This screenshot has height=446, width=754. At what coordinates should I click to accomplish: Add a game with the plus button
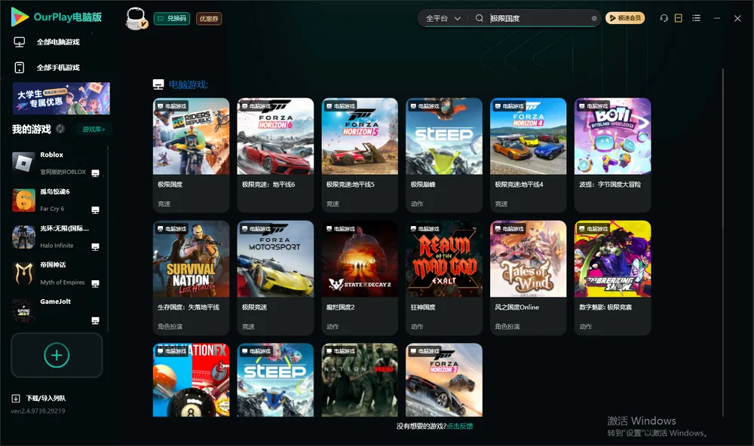[x=57, y=355]
